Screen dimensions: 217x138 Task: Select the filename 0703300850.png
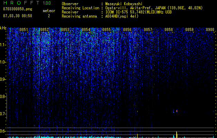[x=18, y=9]
